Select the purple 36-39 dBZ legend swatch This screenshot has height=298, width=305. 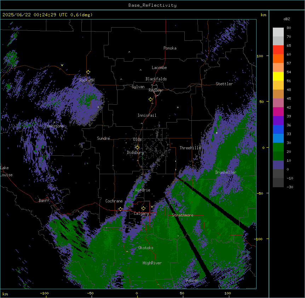coord(278,121)
